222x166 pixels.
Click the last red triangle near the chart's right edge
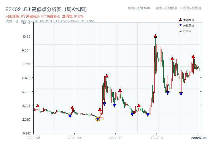193,56
